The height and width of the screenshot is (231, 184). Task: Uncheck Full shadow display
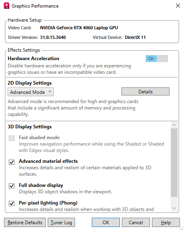coord(12,186)
